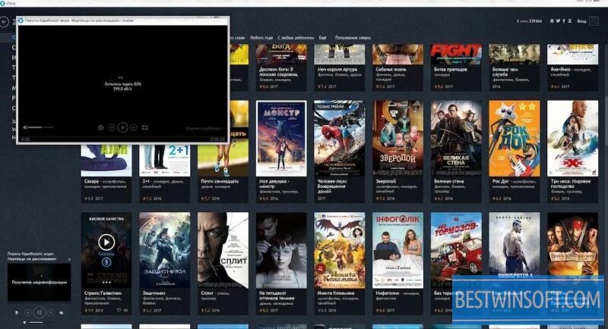The width and height of the screenshot is (608, 329).
Task: Open Ещё filter menu
Action: pyautogui.click(x=322, y=38)
